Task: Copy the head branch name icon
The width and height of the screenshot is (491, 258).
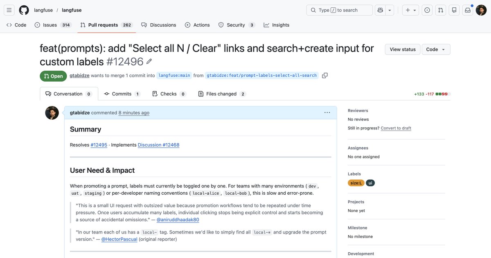Action: 325,76
